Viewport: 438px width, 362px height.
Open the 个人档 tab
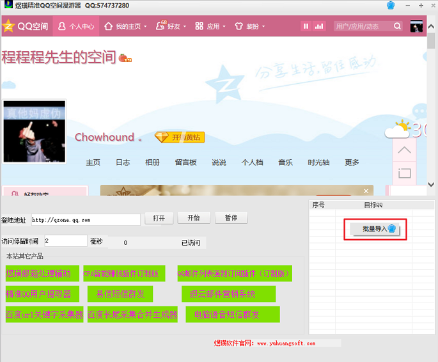pos(252,162)
